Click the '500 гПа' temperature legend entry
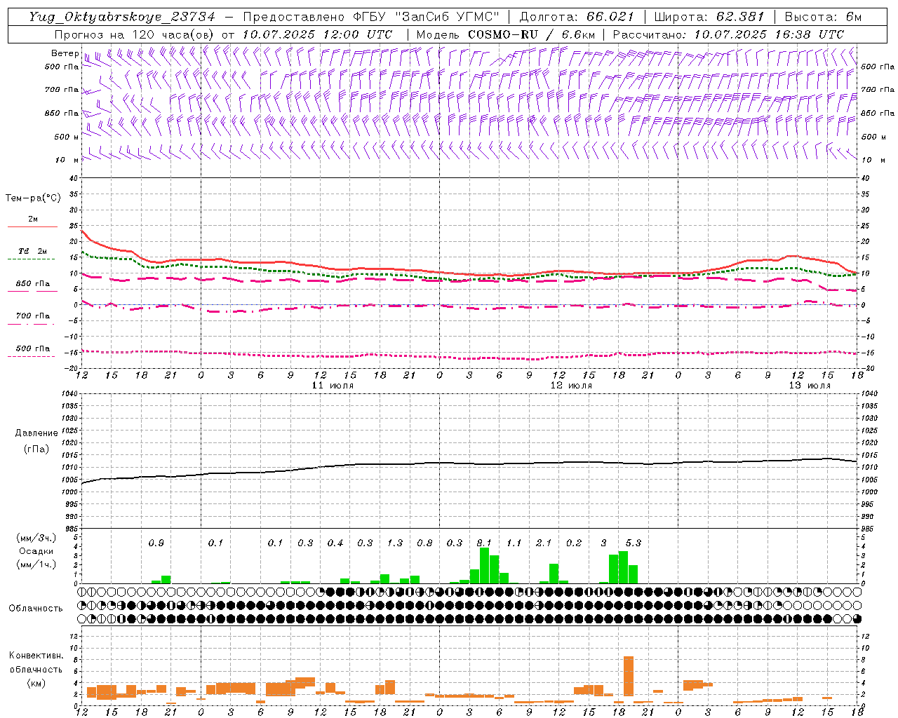This screenshot has width=898, height=718. click(x=33, y=348)
